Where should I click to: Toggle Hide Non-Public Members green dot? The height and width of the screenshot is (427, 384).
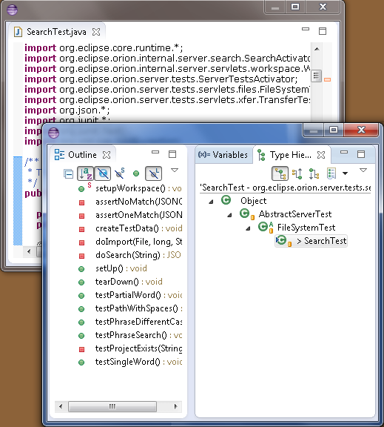(x=136, y=173)
